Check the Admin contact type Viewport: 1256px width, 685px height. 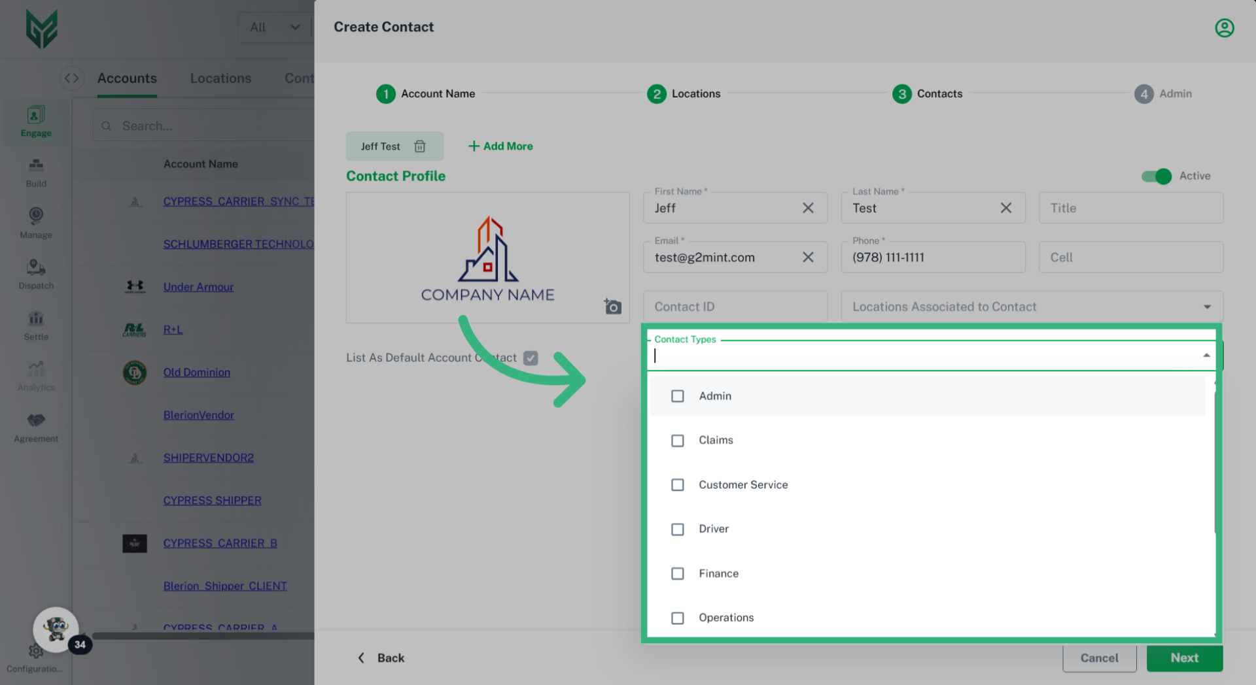[x=678, y=396]
